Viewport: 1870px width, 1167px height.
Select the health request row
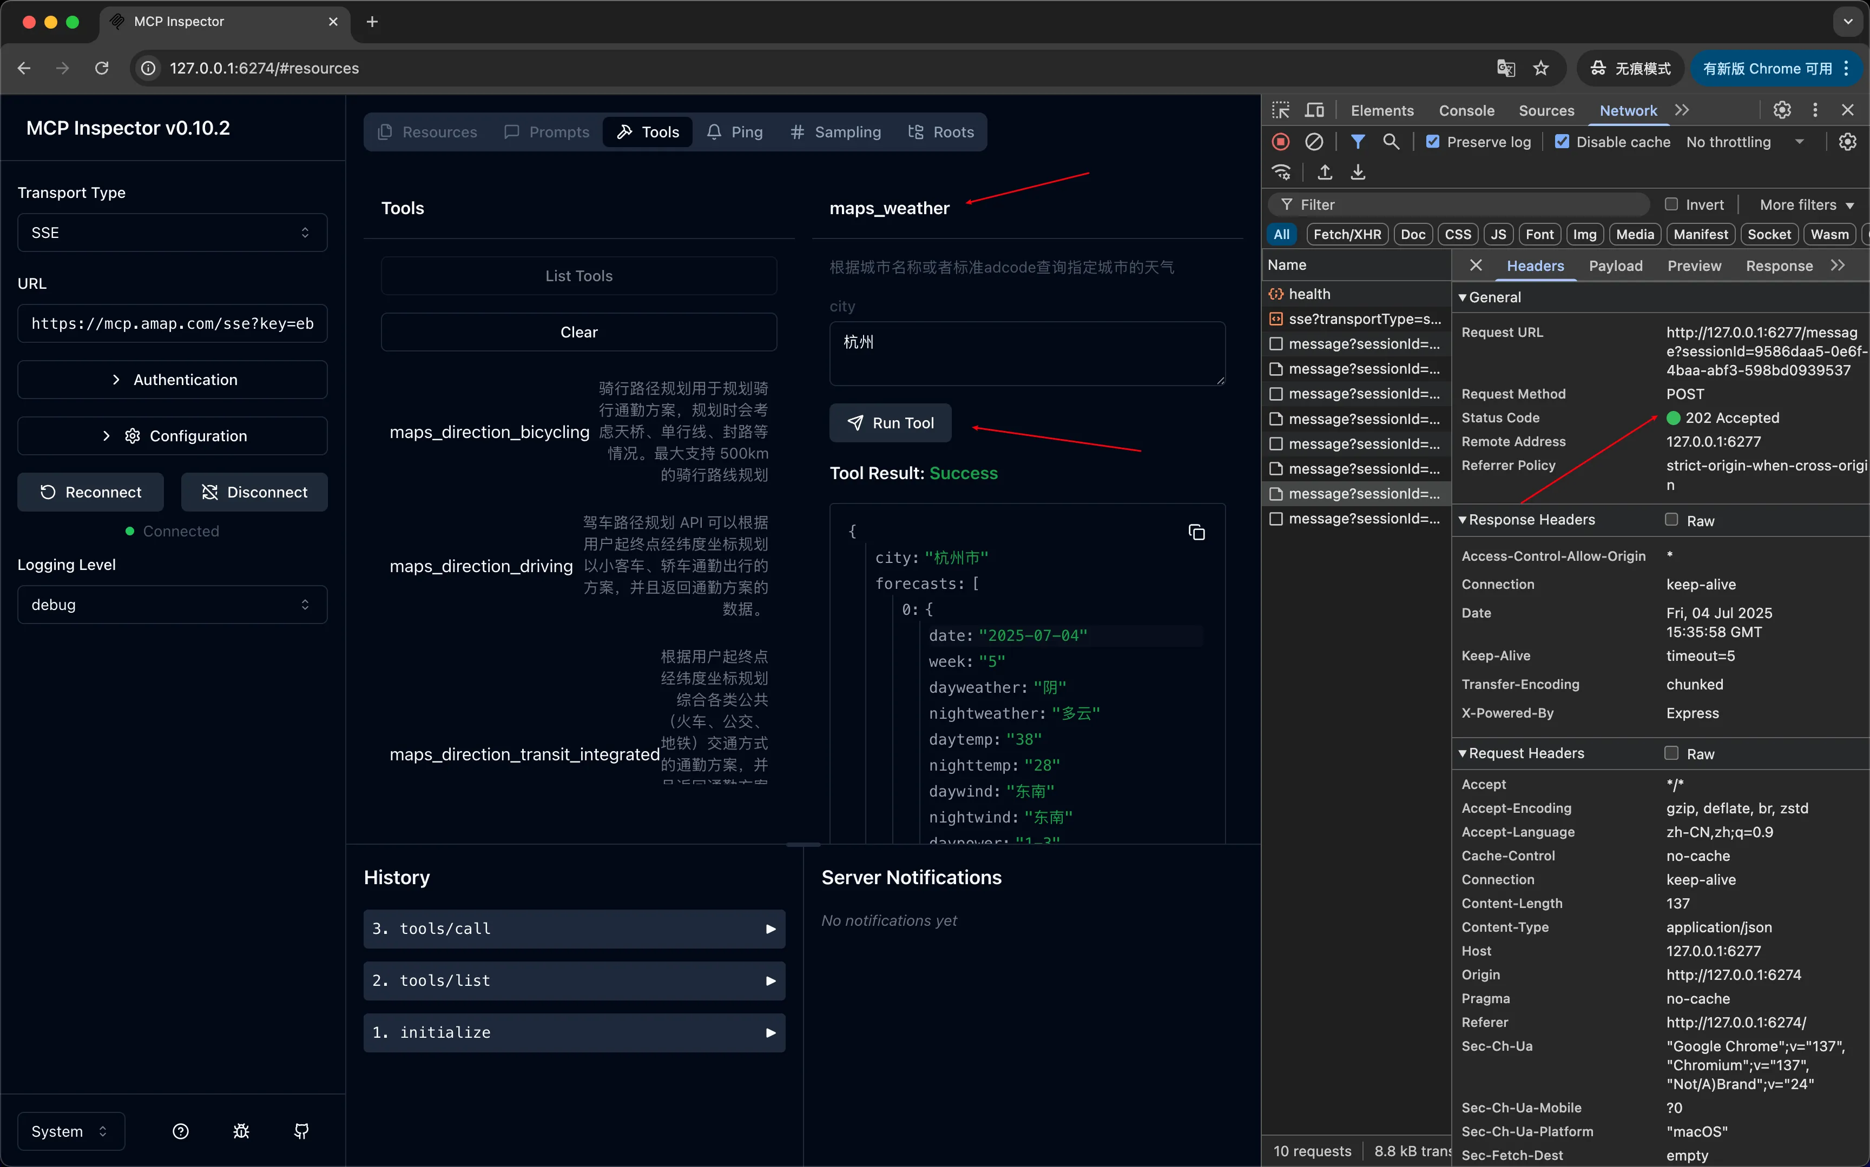tap(1356, 294)
